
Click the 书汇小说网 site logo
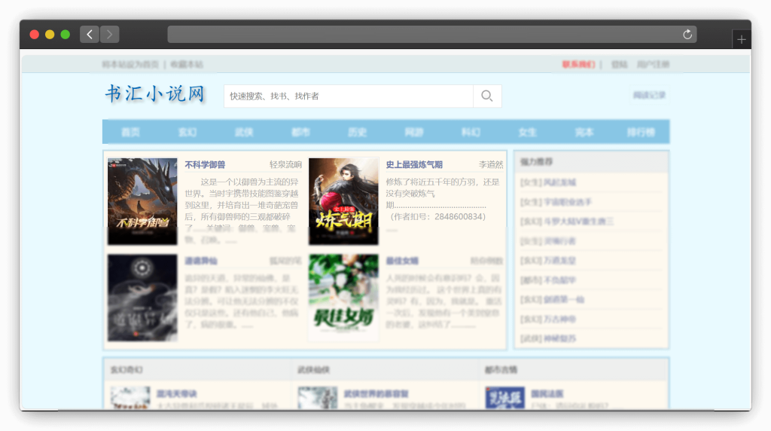point(155,93)
